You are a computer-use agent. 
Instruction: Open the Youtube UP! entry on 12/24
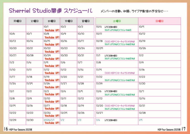tap(52, 116)
